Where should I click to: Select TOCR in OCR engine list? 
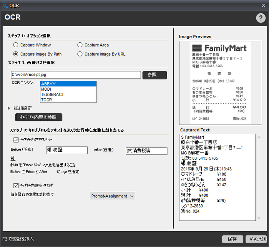(x=68, y=100)
